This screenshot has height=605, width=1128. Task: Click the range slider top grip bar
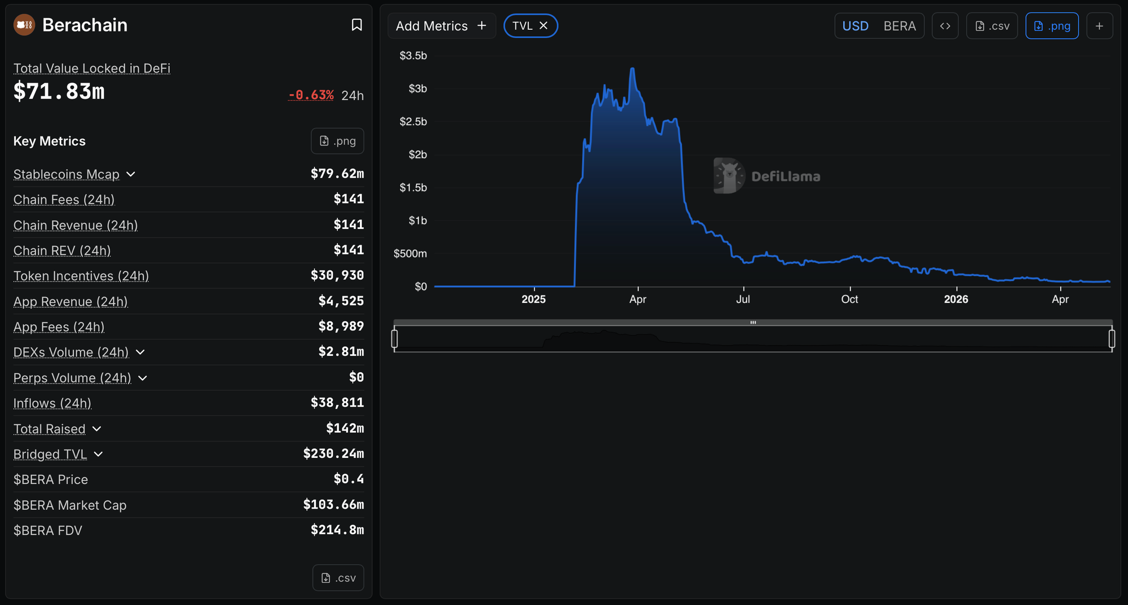[x=753, y=323]
